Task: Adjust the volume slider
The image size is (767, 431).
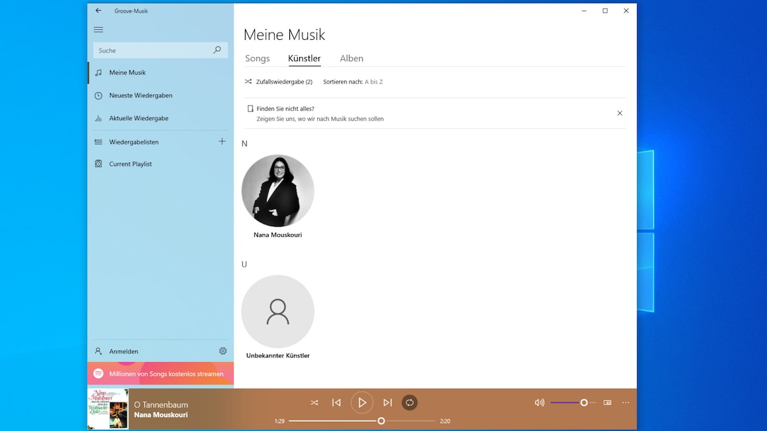Action: [x=573, y=402]
